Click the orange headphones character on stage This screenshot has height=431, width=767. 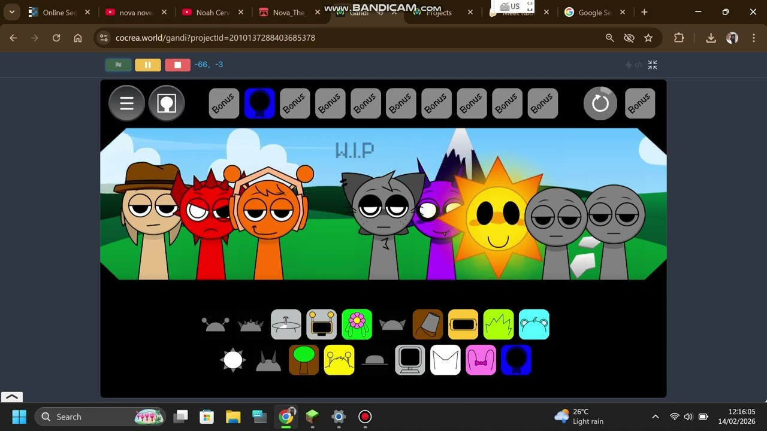coord(268,221)
